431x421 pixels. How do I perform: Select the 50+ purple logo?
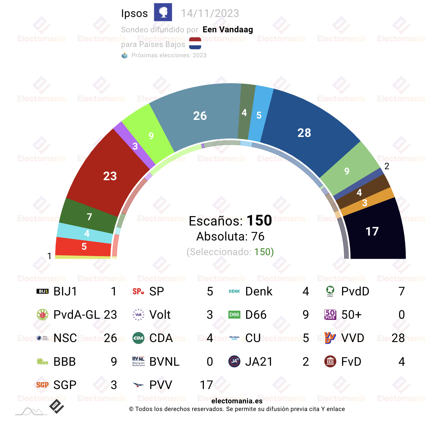[x=330, y=315]
